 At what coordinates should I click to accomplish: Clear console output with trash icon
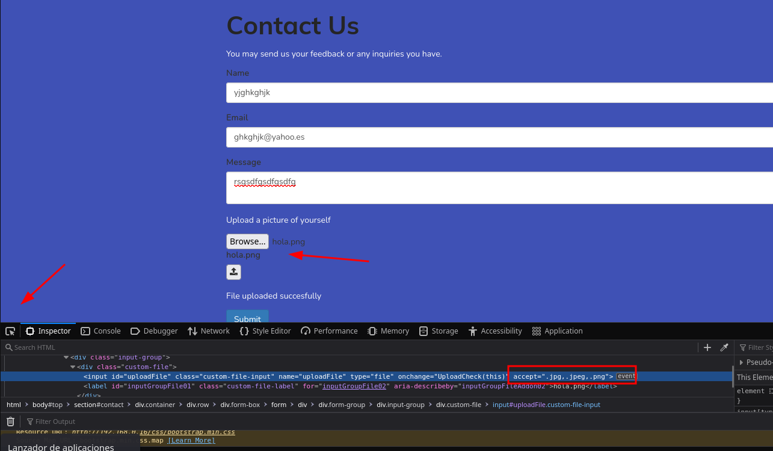click(10, 421)
